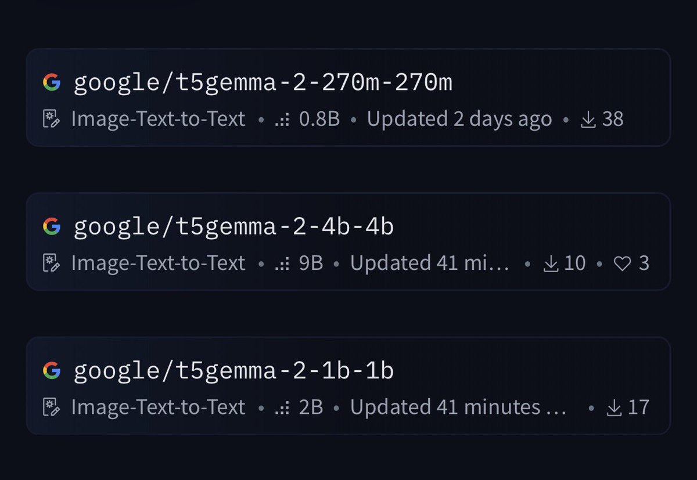The height and width of the screenshot is (480, 697).
Task: Click the download icon next to 10
Action: [550, 264]
